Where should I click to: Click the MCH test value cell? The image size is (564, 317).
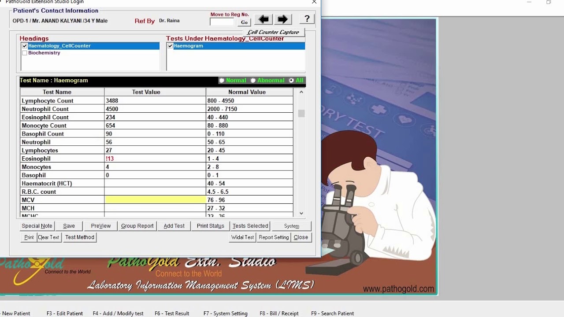(x=155, y=208)
